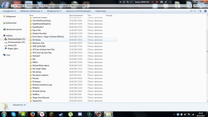The image size is (208, 117).
Task: Pause the screen recording with red pause icon
Action: 152,2
